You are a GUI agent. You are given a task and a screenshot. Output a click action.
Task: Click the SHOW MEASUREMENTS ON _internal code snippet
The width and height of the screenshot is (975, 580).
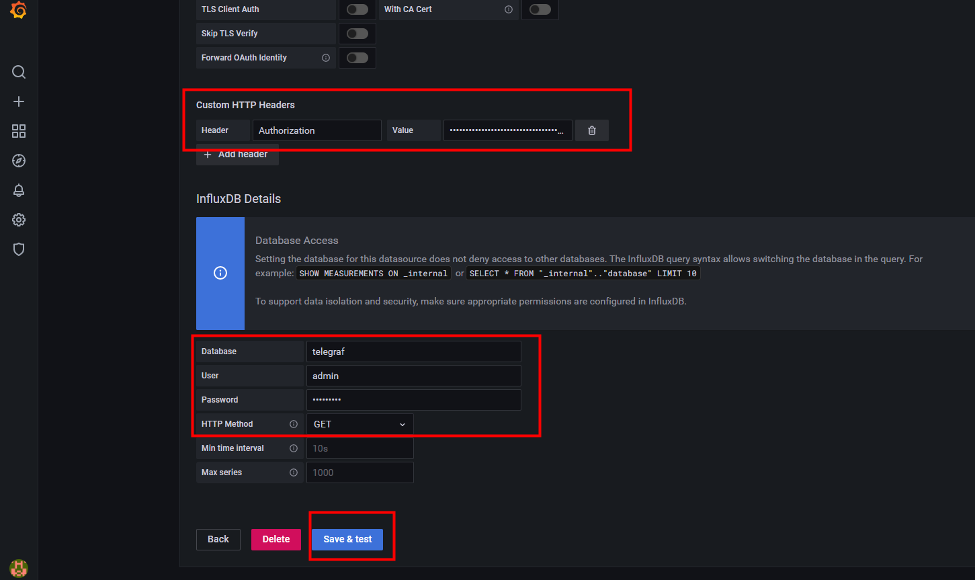(374, 274)
